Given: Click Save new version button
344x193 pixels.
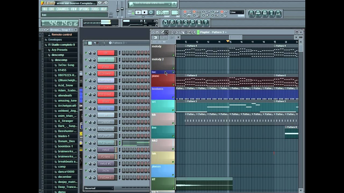Looking at the screenshot, I should [172, 23].
